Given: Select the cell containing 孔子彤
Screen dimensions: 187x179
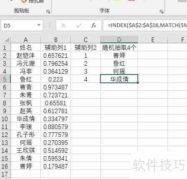Looking at the screenshot, I should pos(26,135).
